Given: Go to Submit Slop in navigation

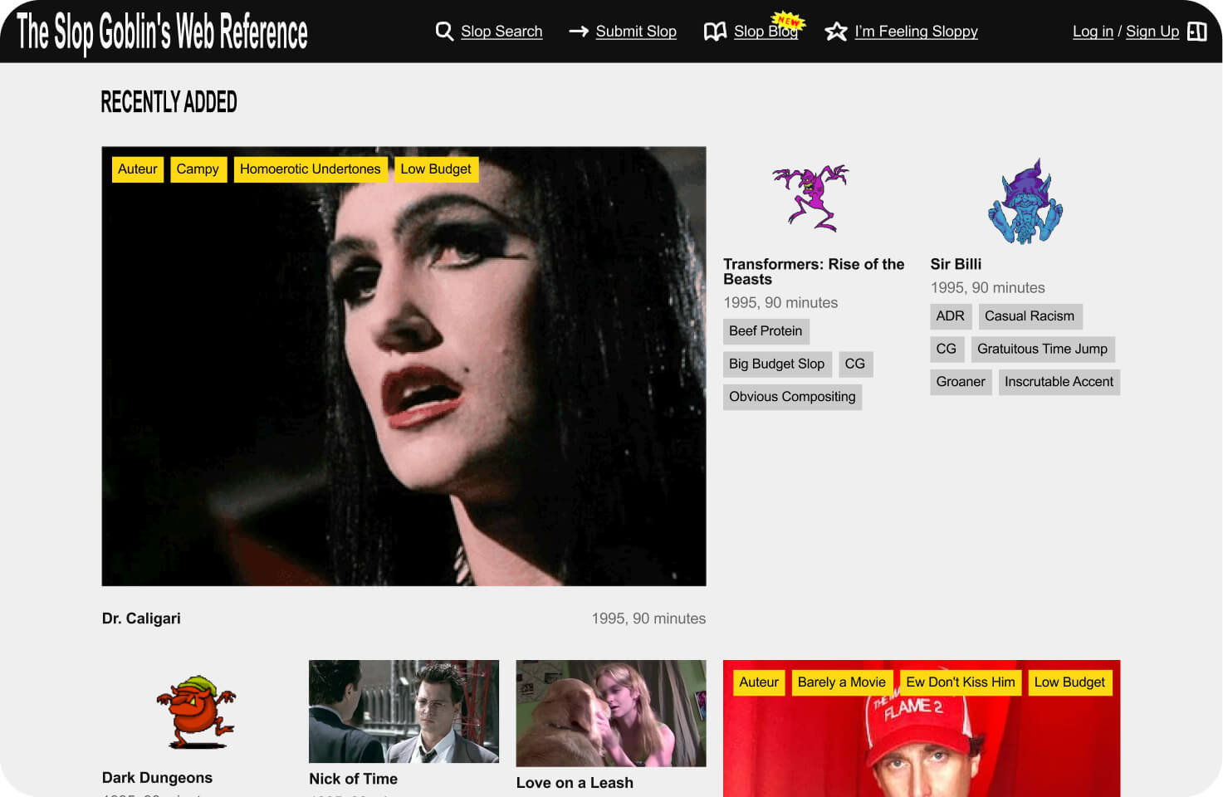Looking at the screenshot, I should click(635, 32).
